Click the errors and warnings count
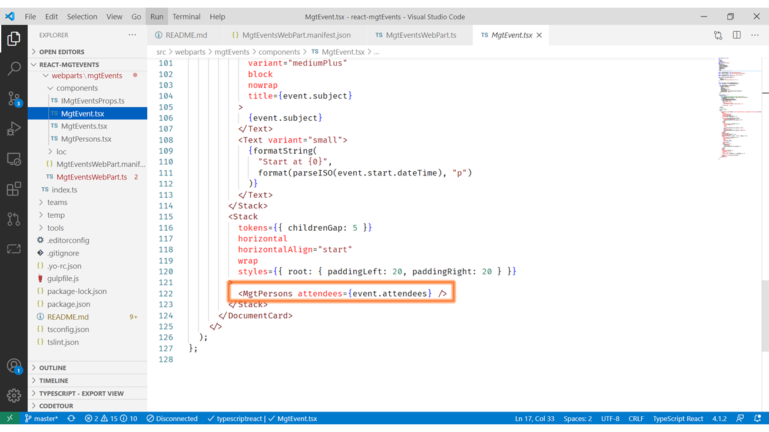 click(111, 418)
